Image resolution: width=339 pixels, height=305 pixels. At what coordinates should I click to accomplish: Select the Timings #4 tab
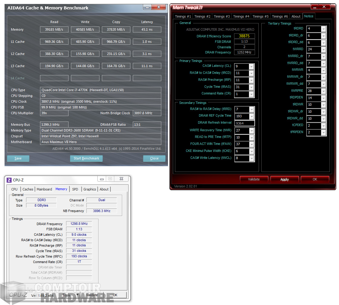241,16
